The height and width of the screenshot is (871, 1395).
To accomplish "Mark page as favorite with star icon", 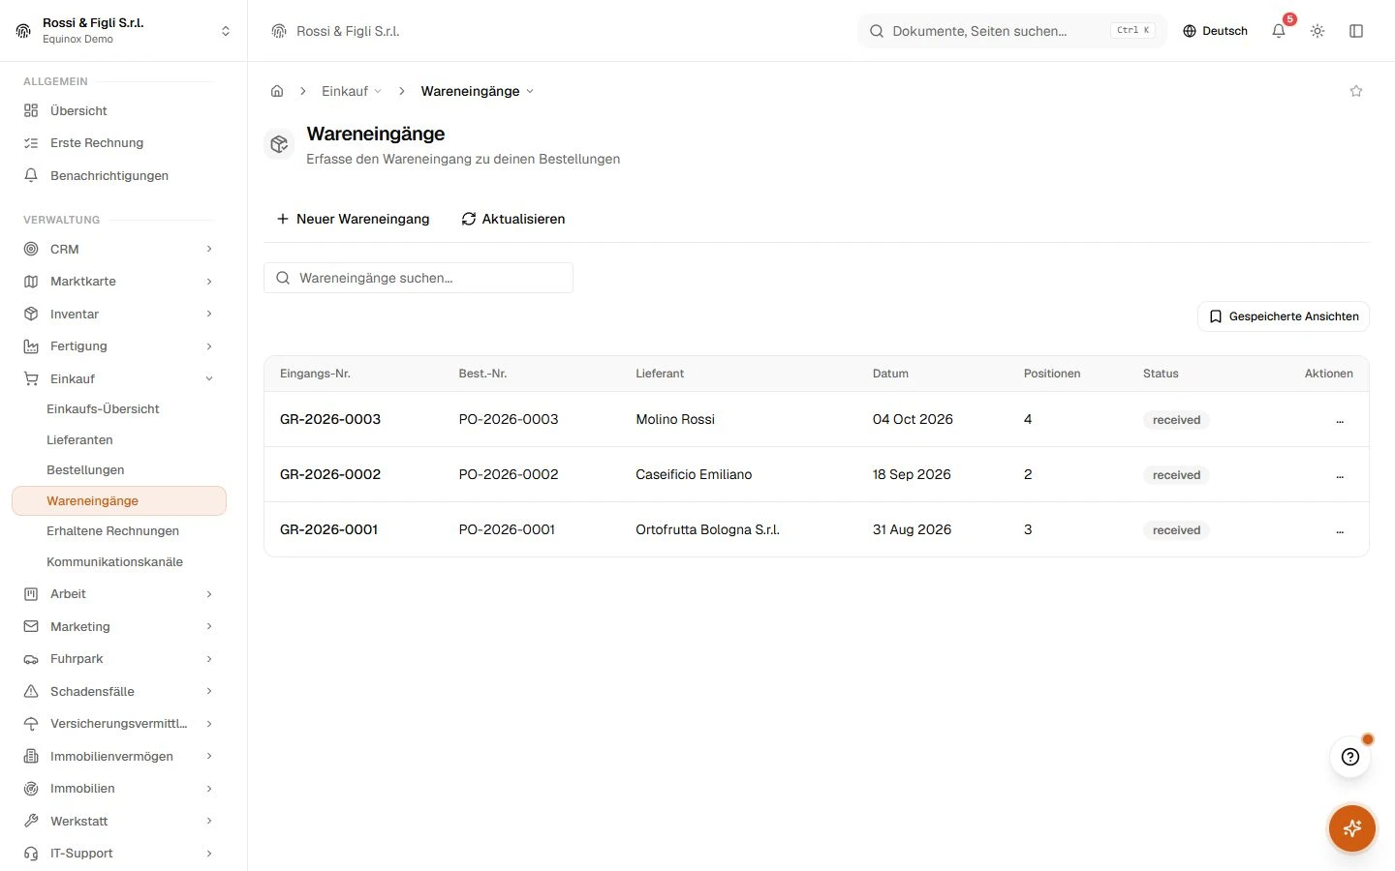I will [x=1356, y=91].
